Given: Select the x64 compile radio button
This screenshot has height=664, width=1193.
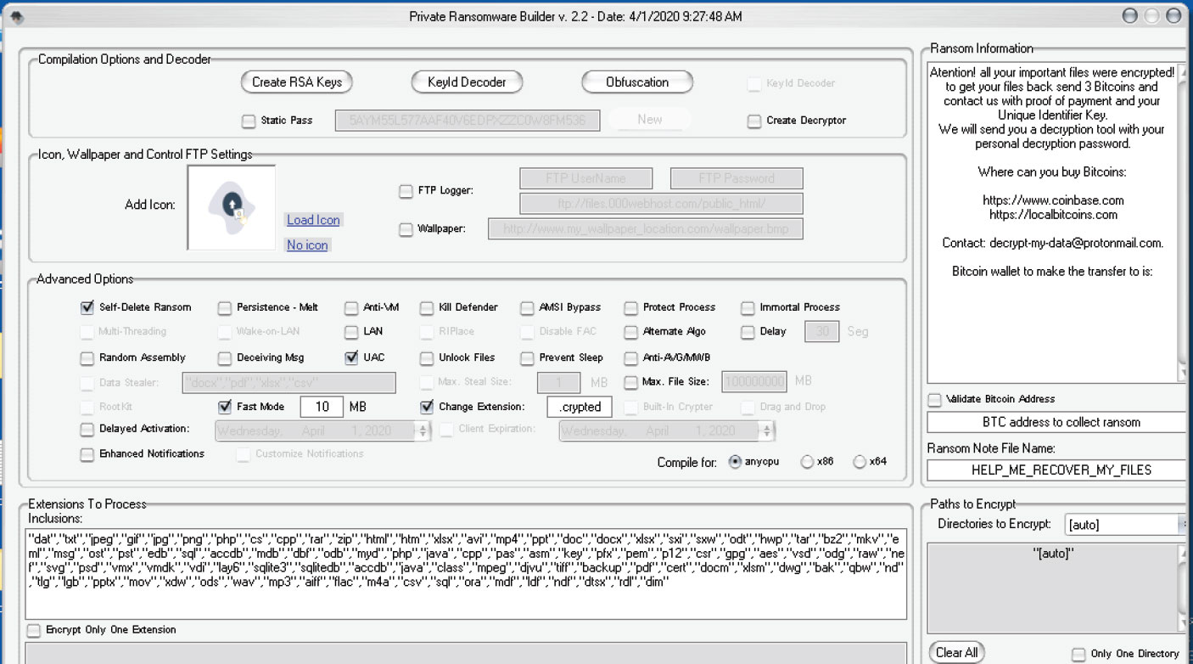Looking at the screenshot, I should pyautogui.click(x=860, y=462).
